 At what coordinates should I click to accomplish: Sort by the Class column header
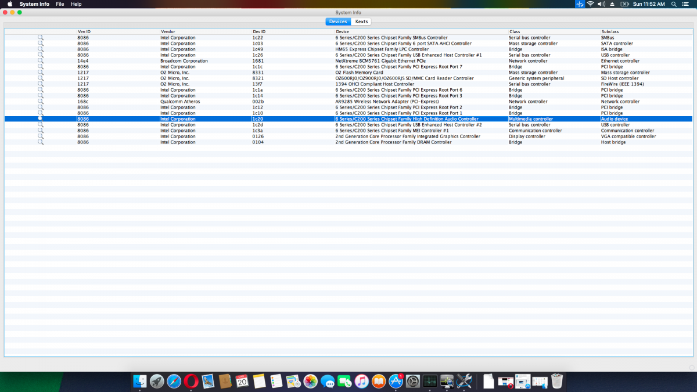coord(515,31)
